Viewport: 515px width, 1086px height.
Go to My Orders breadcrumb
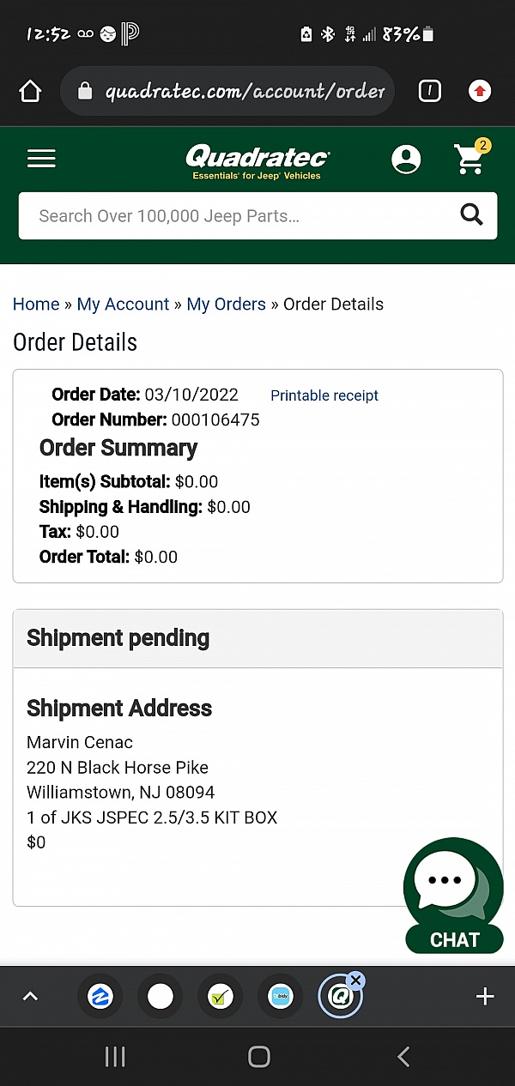pyautogui.click(x=226, y=304)
